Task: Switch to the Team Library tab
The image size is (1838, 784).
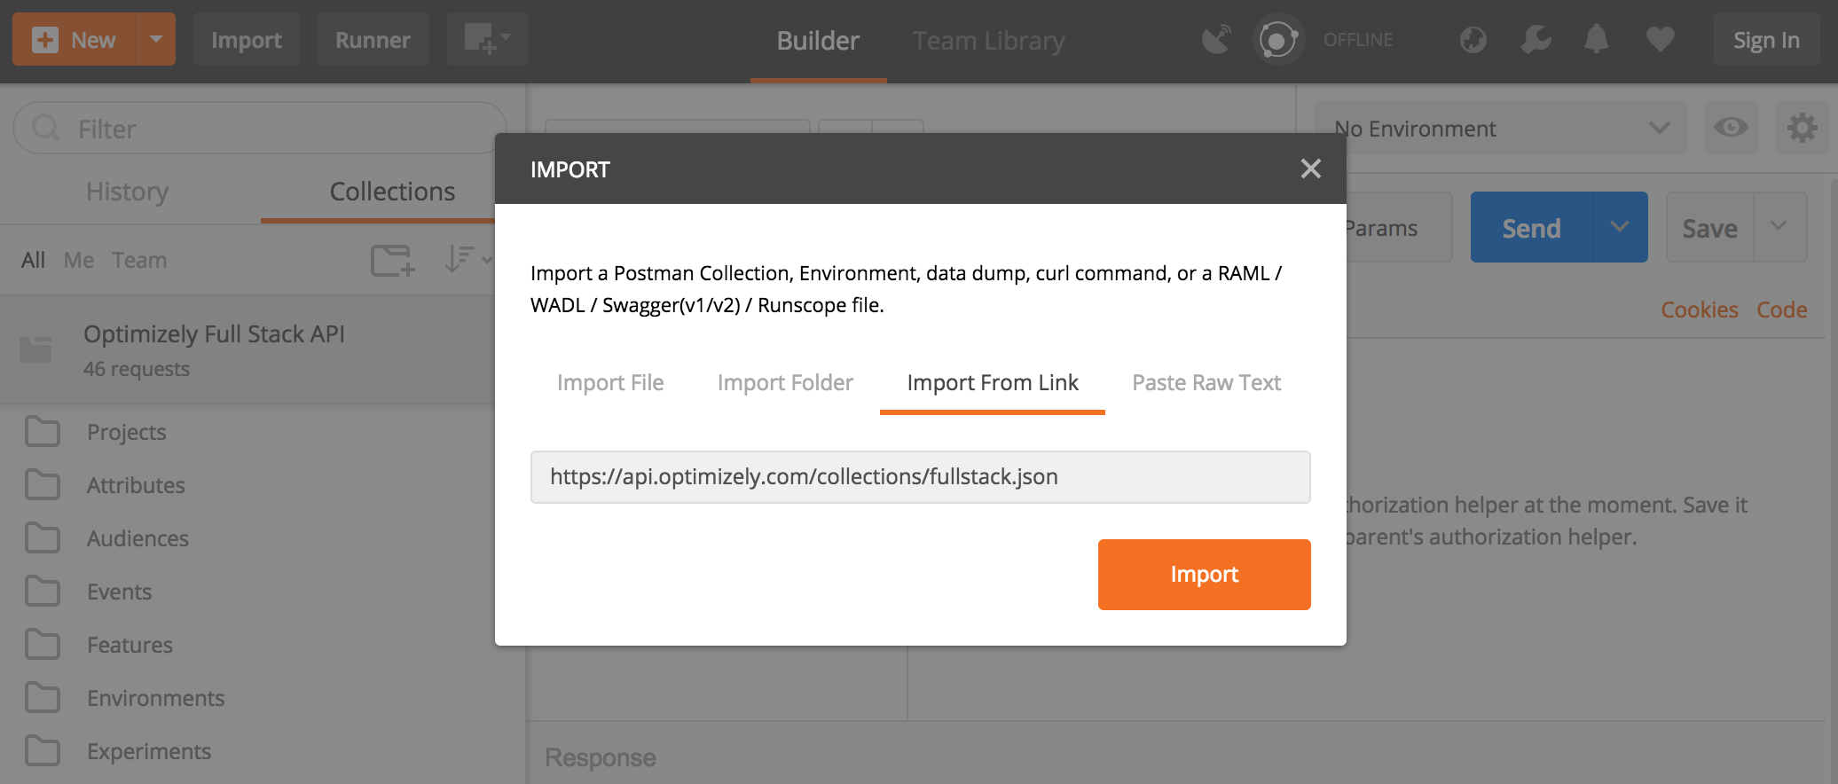Action: point(988,41)
